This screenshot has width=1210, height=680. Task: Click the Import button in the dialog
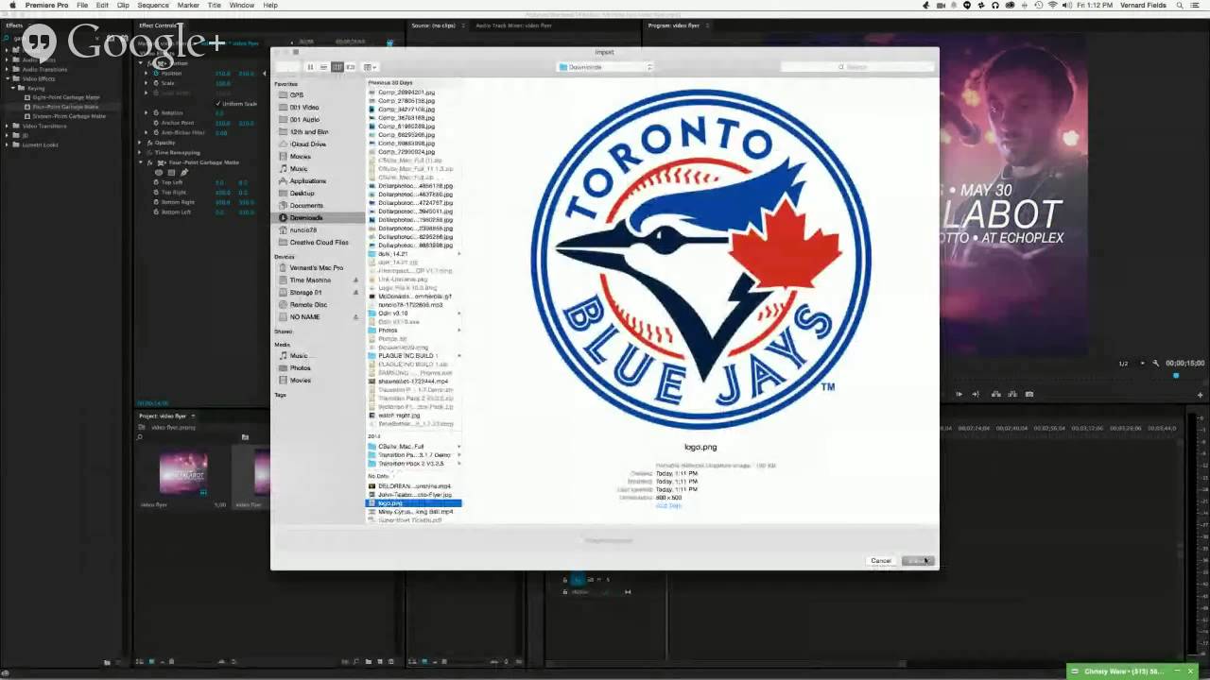(917, 561)
